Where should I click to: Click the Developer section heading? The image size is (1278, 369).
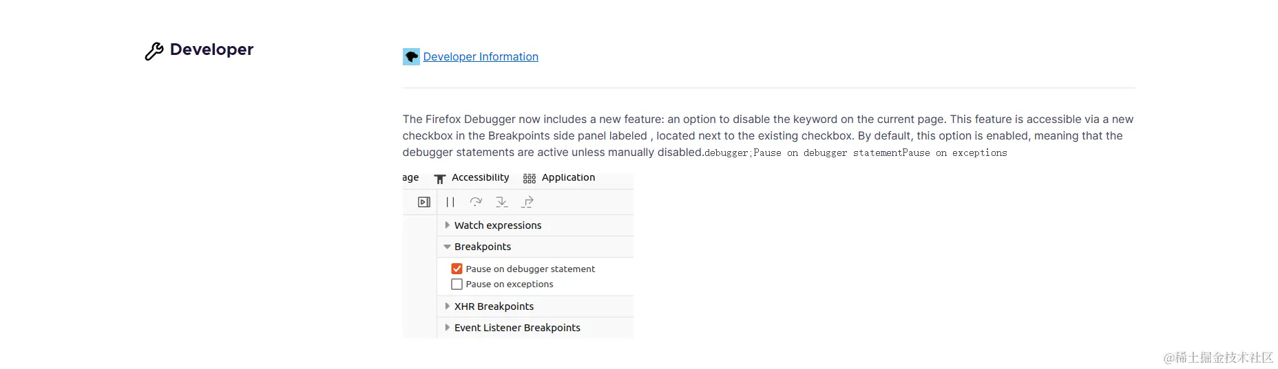[x=211, y=49]
